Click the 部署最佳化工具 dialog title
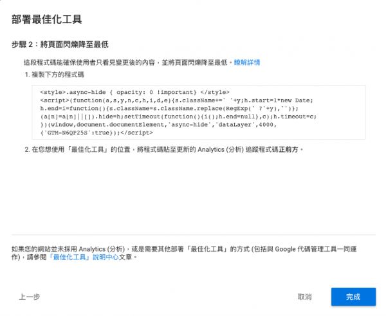The image size is (386, 316). coord(47,19)
